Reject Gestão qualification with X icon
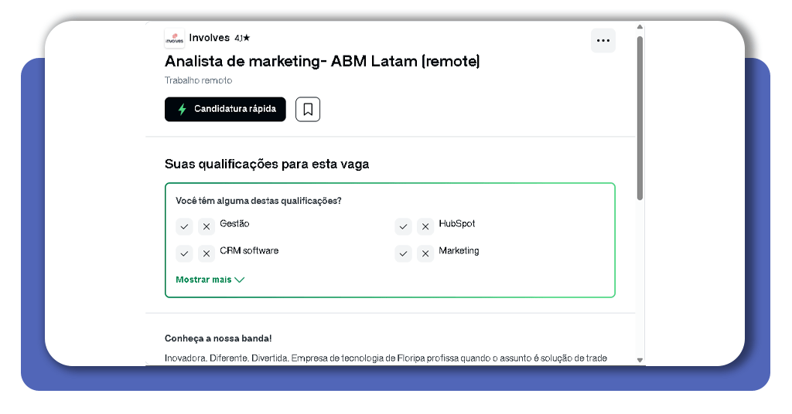The width and height of the screenshot is (792, 414). 207,226
